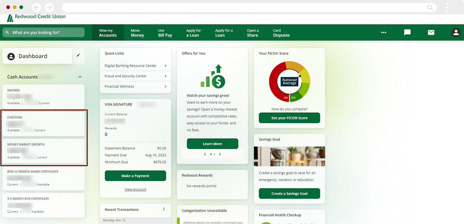This screenshot has width=464, height=224.
Task: Click the Dashboard button
Action: (x=37, y=56)
